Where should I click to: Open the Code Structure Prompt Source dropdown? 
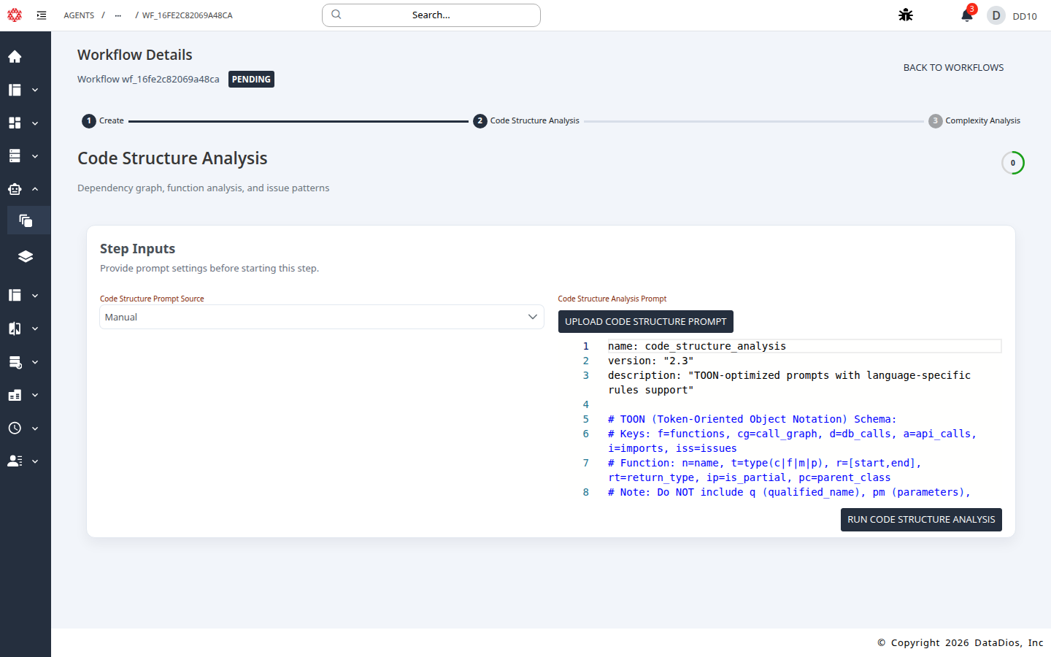point(321,317)
